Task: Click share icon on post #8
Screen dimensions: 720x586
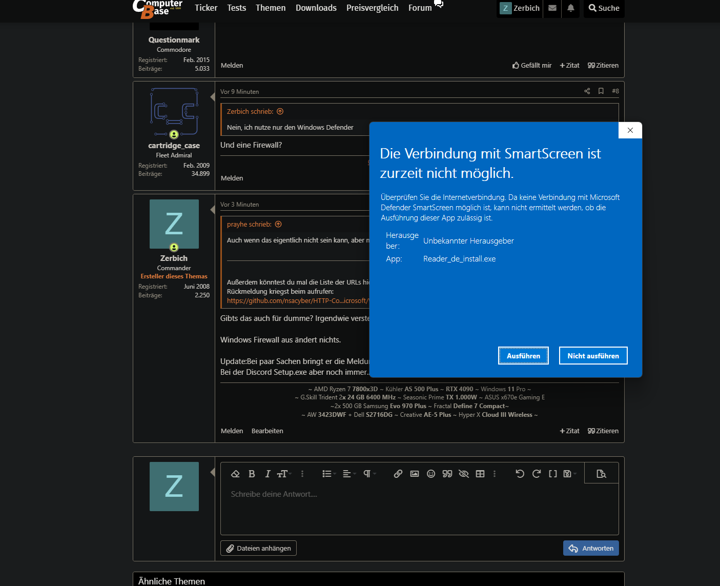Action: (587, 91)
